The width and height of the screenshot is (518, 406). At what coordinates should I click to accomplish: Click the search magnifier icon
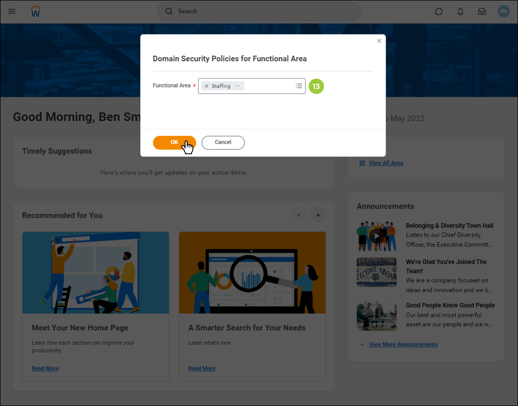pyautogui.click(x=169, y=11)
